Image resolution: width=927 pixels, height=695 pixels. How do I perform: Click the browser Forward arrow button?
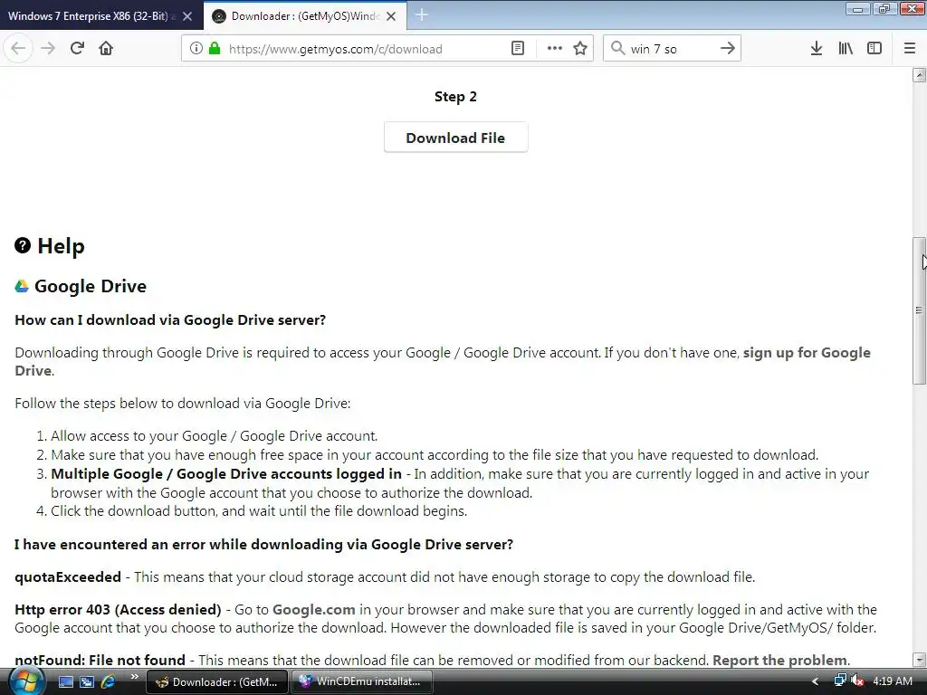coord(48,49)
